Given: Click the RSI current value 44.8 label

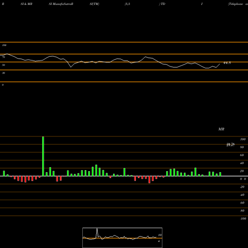Looking at the screenshot, I should coord(227,63).
